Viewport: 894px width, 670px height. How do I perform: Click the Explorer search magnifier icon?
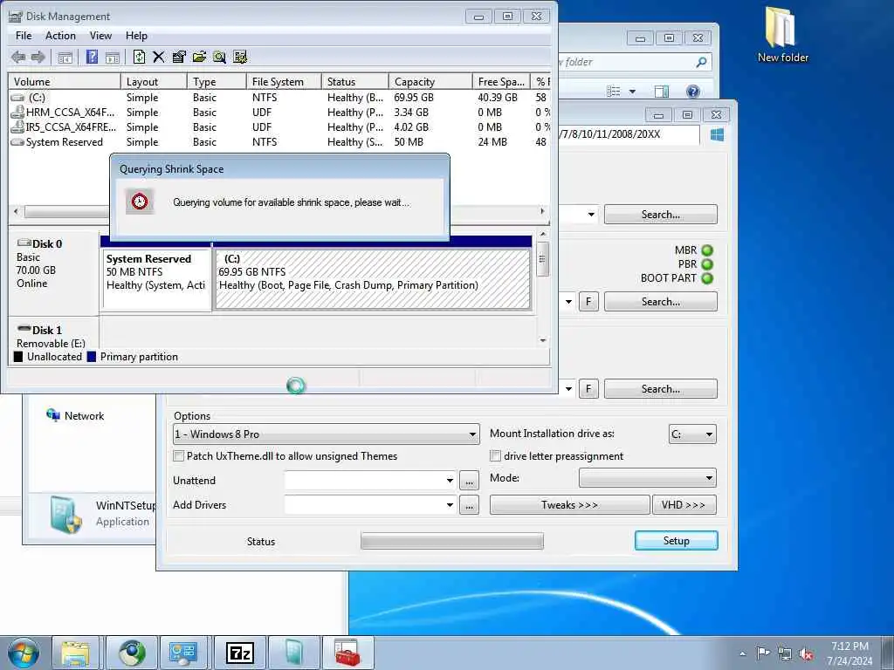(701, 62)
